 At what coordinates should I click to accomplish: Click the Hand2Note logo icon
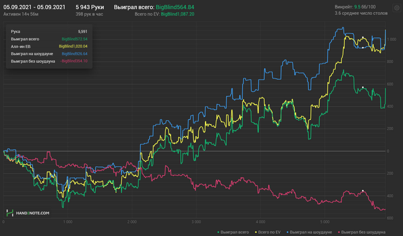(x=10, y=212)
